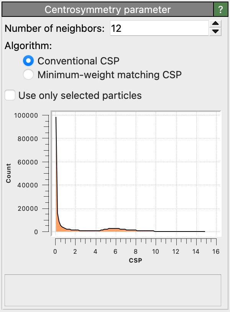Increase number of neighbors with up arrow
The image size is (230, 312).
click(216, 24)
